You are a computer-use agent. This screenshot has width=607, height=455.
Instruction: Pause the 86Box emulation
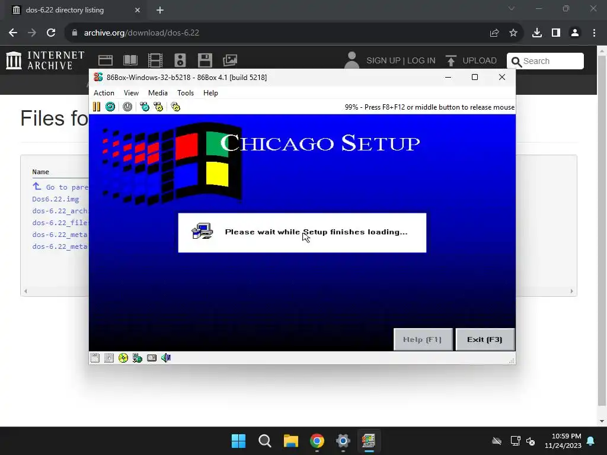tap(97, 107)
